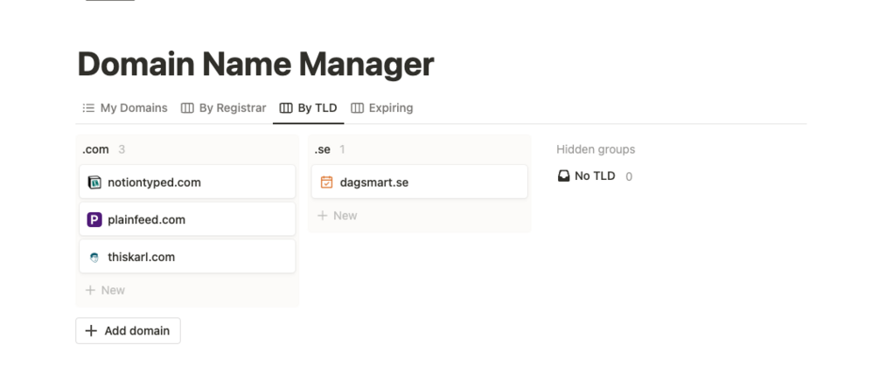This screenshot has width=879, height=373.
Task: Click the .se group header
Action: pos(322,149)
